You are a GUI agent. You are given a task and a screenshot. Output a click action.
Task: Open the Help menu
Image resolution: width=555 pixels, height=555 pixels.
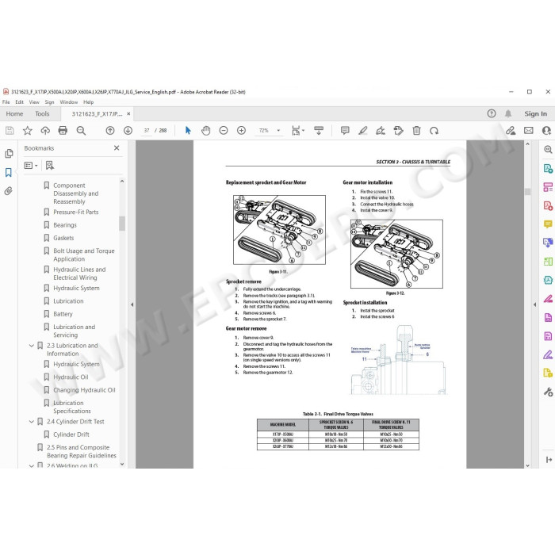click(89, 102)
